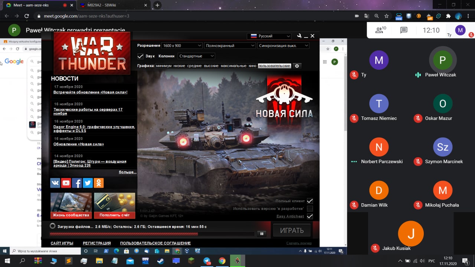Viewport: 475px width, 267px height.
Task: Open Meet chat panel
Action: (404, 30)
